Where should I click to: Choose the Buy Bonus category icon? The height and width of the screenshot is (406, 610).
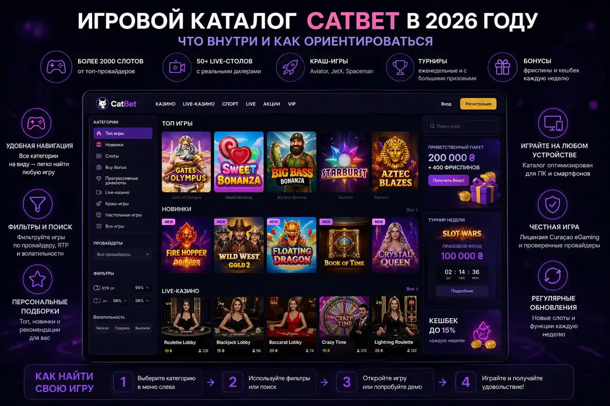[x=99, y=168]
